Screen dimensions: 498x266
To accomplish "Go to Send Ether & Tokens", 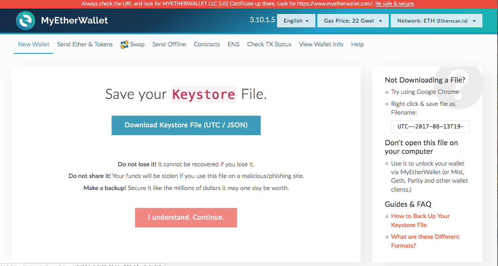I will 85,44.
